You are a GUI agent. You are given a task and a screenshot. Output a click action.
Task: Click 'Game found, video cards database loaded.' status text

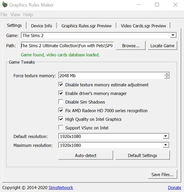60,55
